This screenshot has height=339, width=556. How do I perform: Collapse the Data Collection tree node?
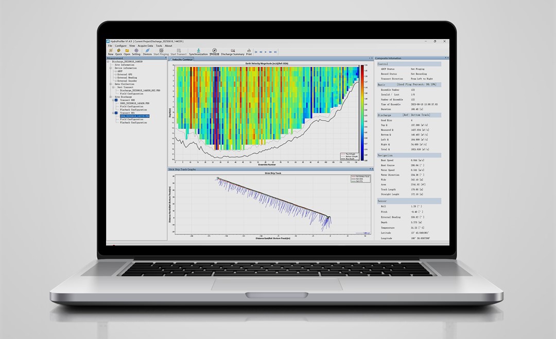(111, 84)
